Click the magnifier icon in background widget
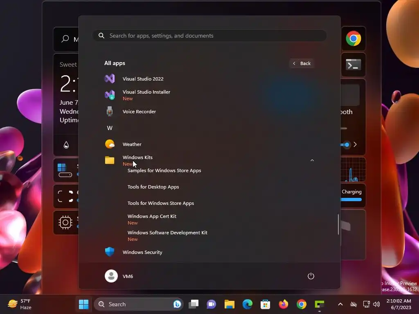Viewport: 419px width, 314px height. point(65,39)
